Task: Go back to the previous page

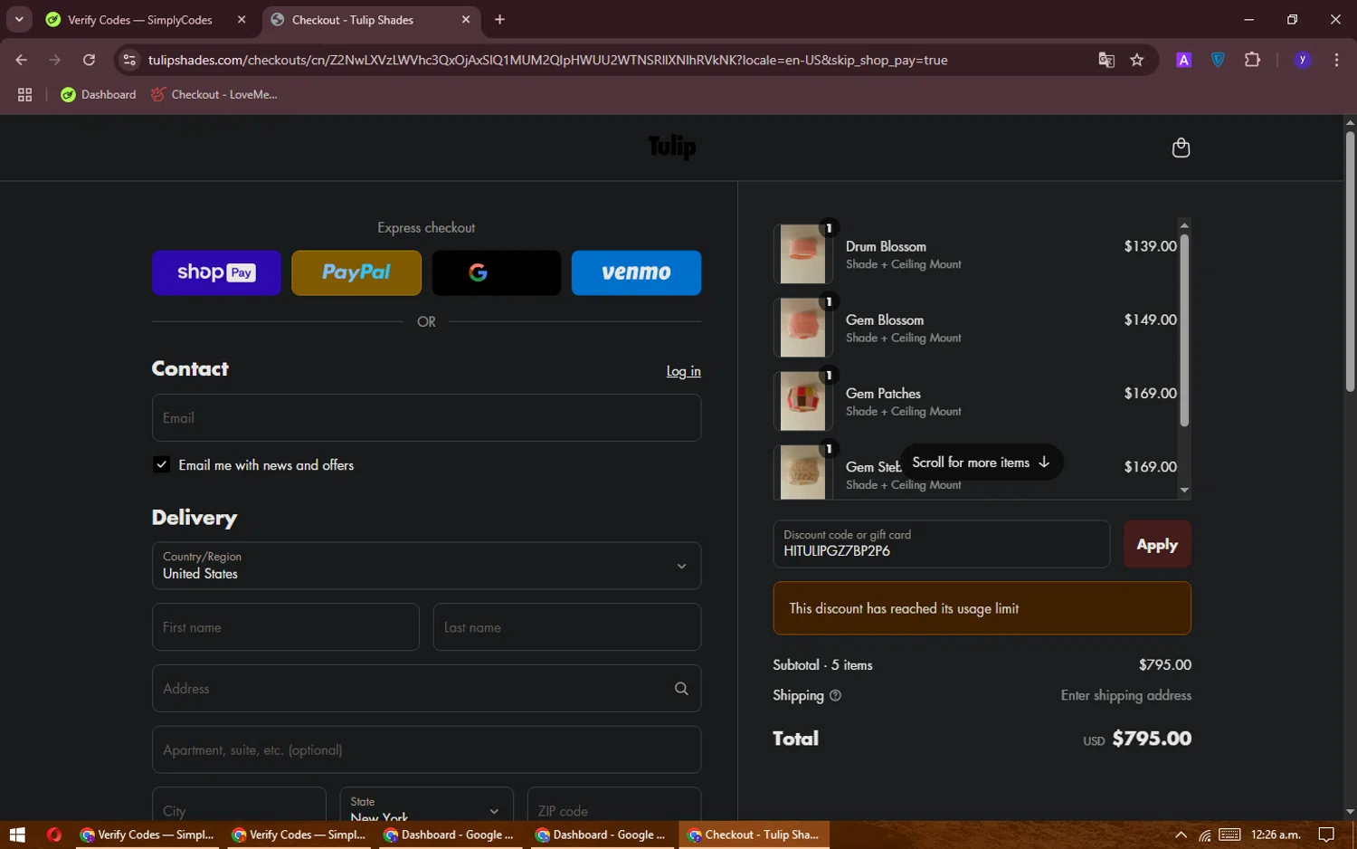Action: 22,60
